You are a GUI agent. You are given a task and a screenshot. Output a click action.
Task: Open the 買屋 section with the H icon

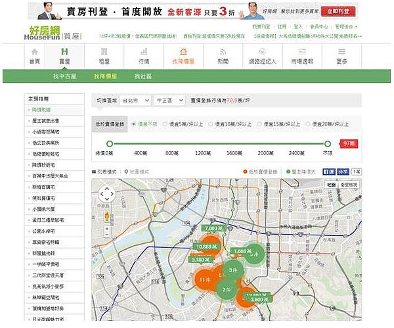64,51
